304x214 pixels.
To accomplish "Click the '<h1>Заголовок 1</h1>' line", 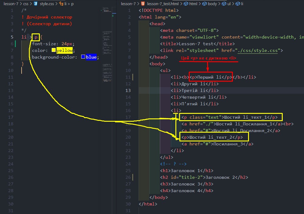I will pos(187,171).
